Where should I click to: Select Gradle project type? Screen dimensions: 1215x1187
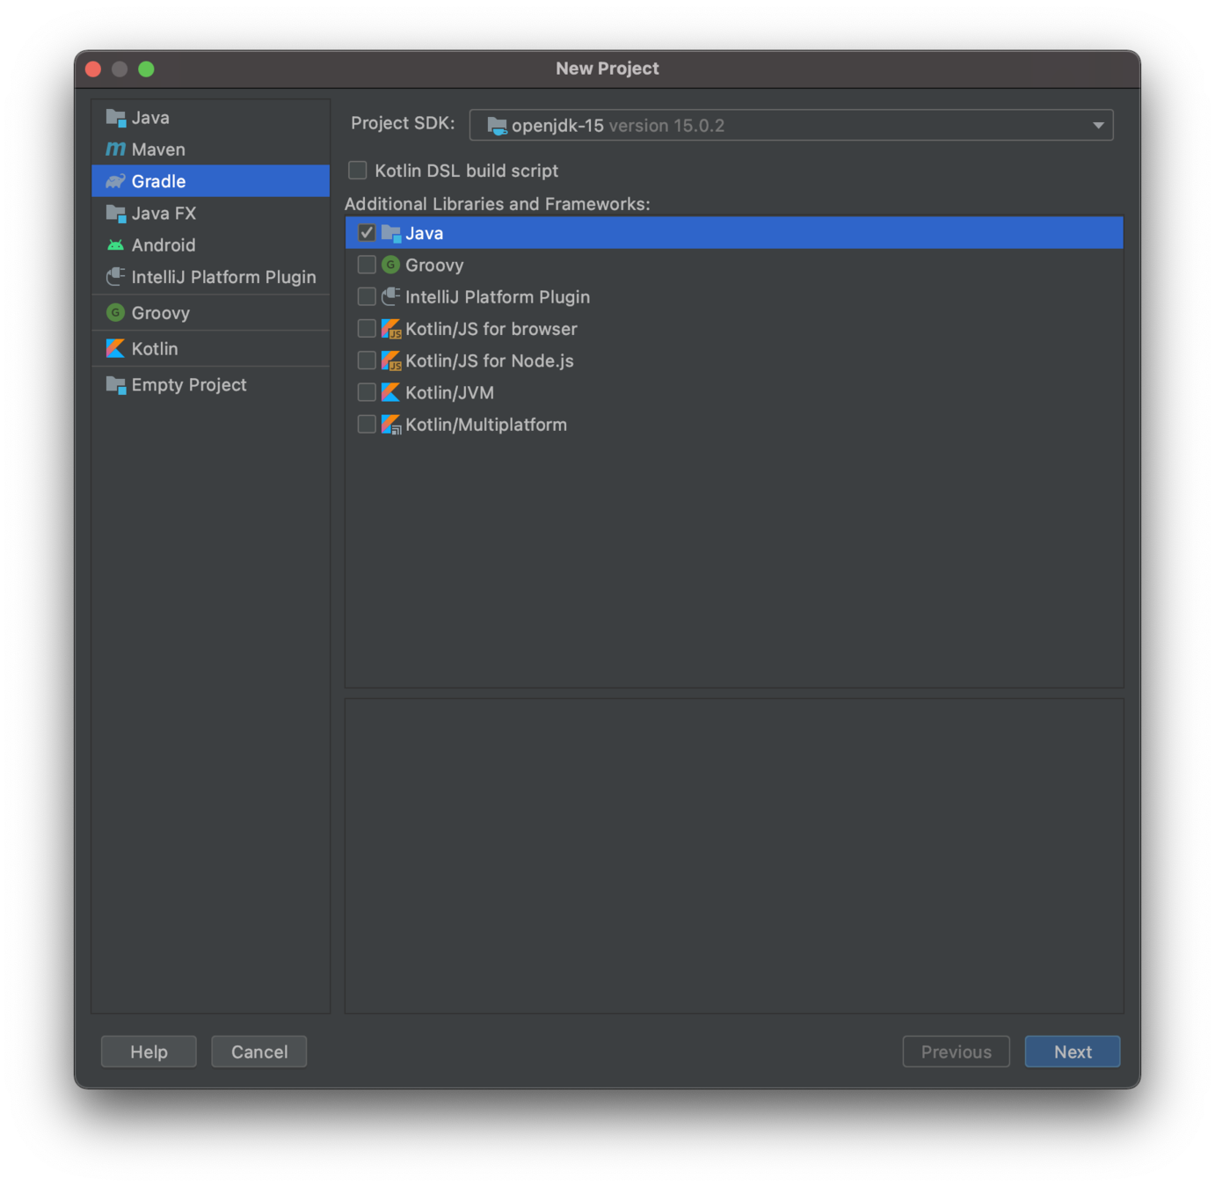point(211,181)
